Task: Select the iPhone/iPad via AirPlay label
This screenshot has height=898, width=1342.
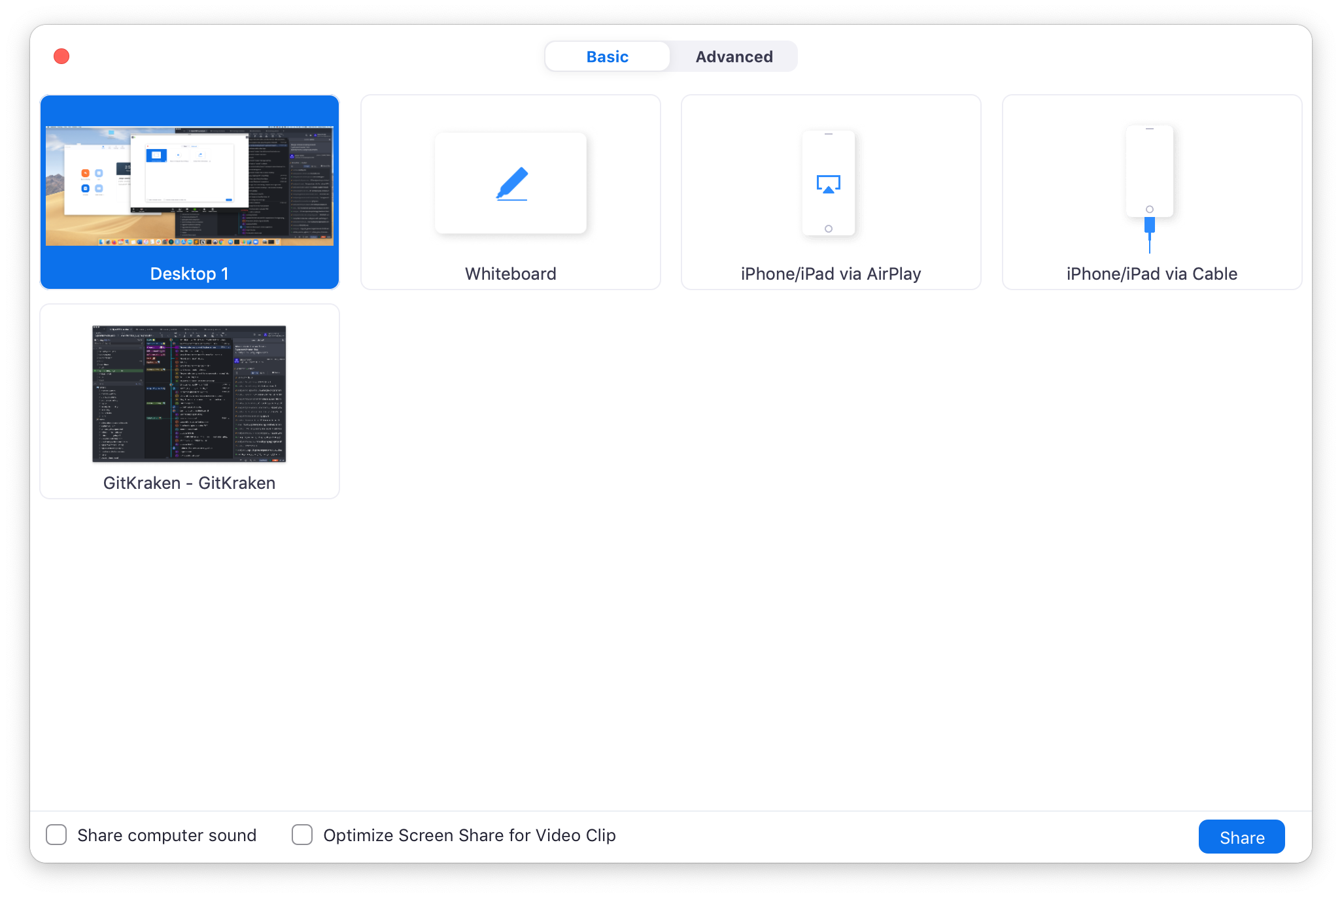Action: click(x=831, y=274)
